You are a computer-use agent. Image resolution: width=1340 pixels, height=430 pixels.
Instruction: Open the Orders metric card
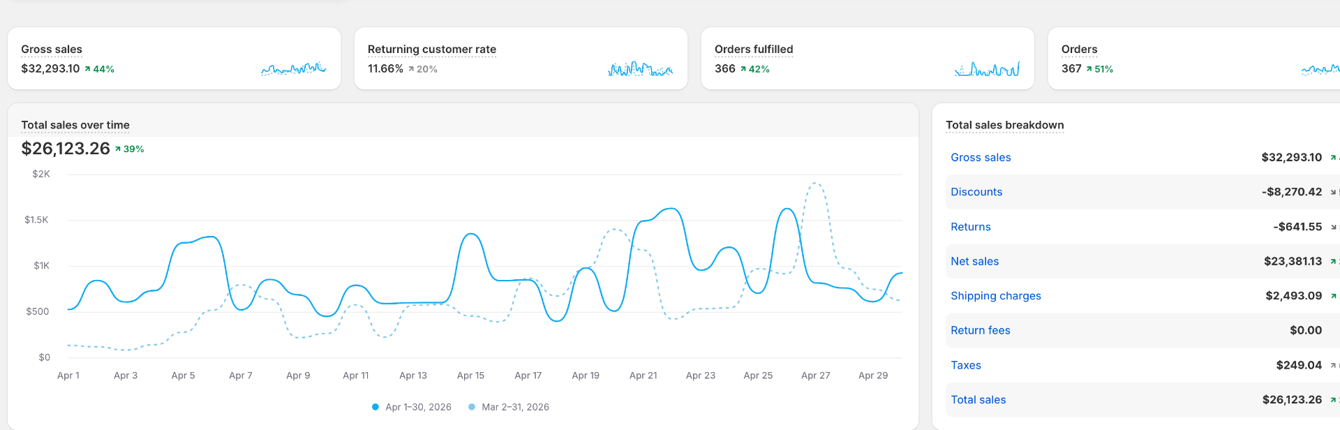tap(1193, 59)
